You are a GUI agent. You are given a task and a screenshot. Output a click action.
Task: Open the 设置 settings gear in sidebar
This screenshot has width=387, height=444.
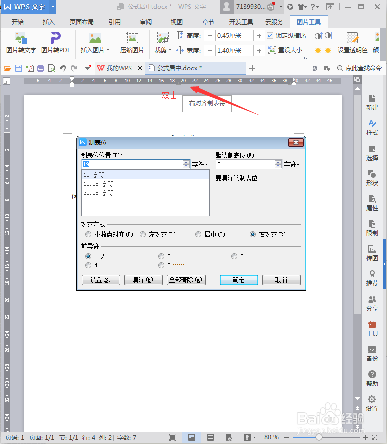pyautogui.click(x=372, y=403)
